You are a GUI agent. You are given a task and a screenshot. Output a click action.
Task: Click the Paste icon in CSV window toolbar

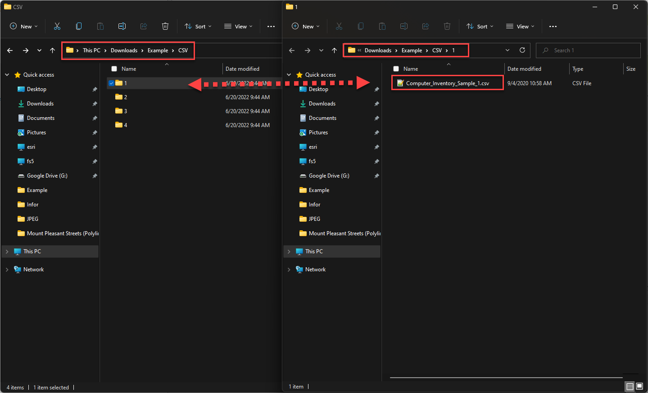coord(100,26)
